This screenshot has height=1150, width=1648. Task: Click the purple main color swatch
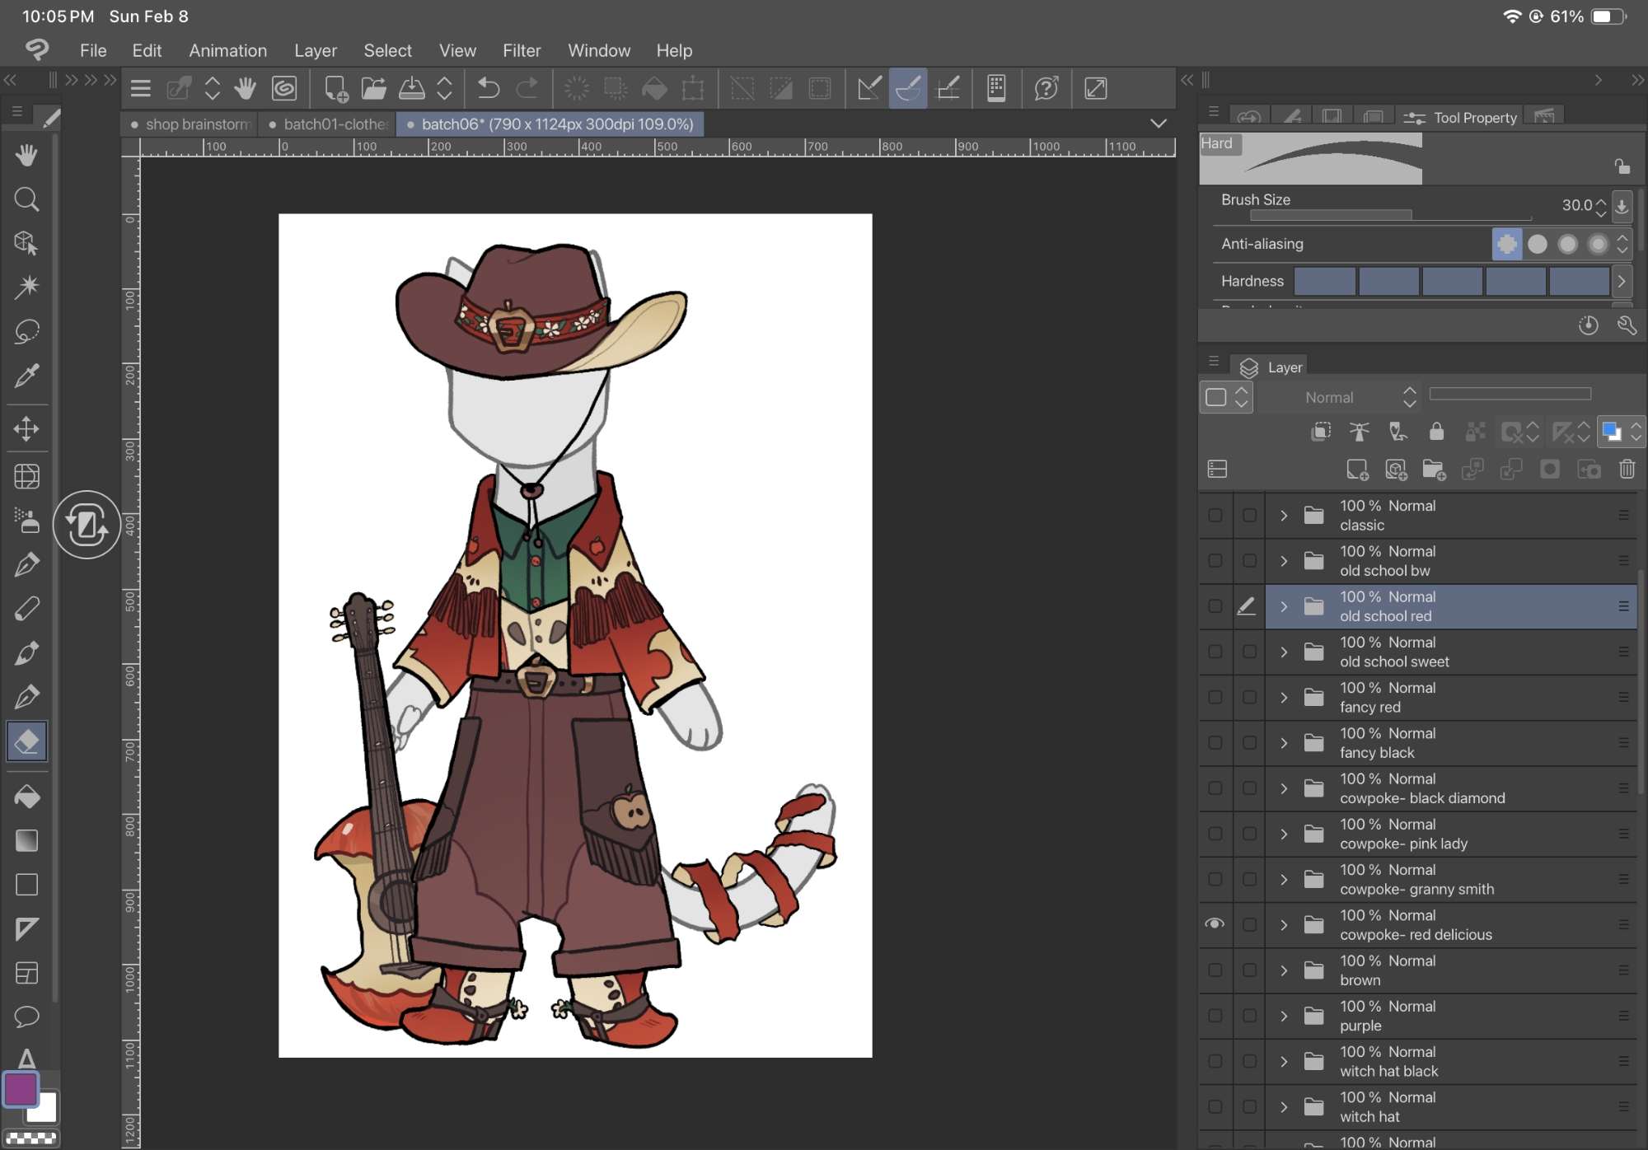click(20, 1089)
